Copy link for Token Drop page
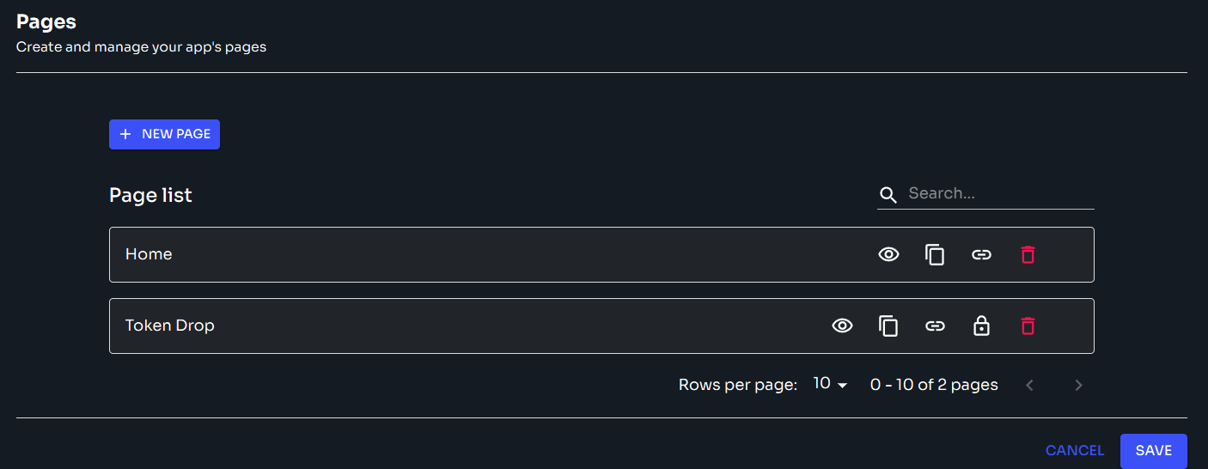The height and width of the screenshot is (469, 1208). click(x=935, y=326)
